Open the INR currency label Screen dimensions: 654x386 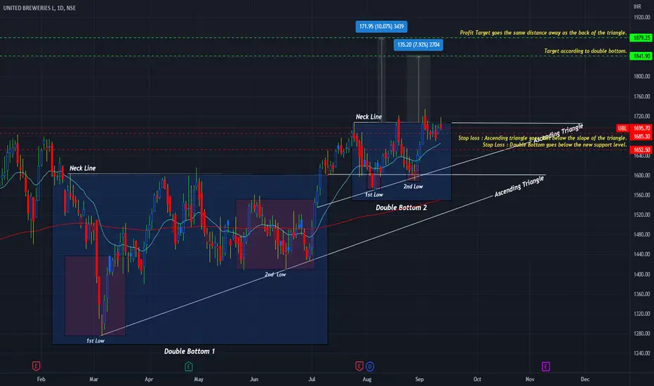[637, 7]
